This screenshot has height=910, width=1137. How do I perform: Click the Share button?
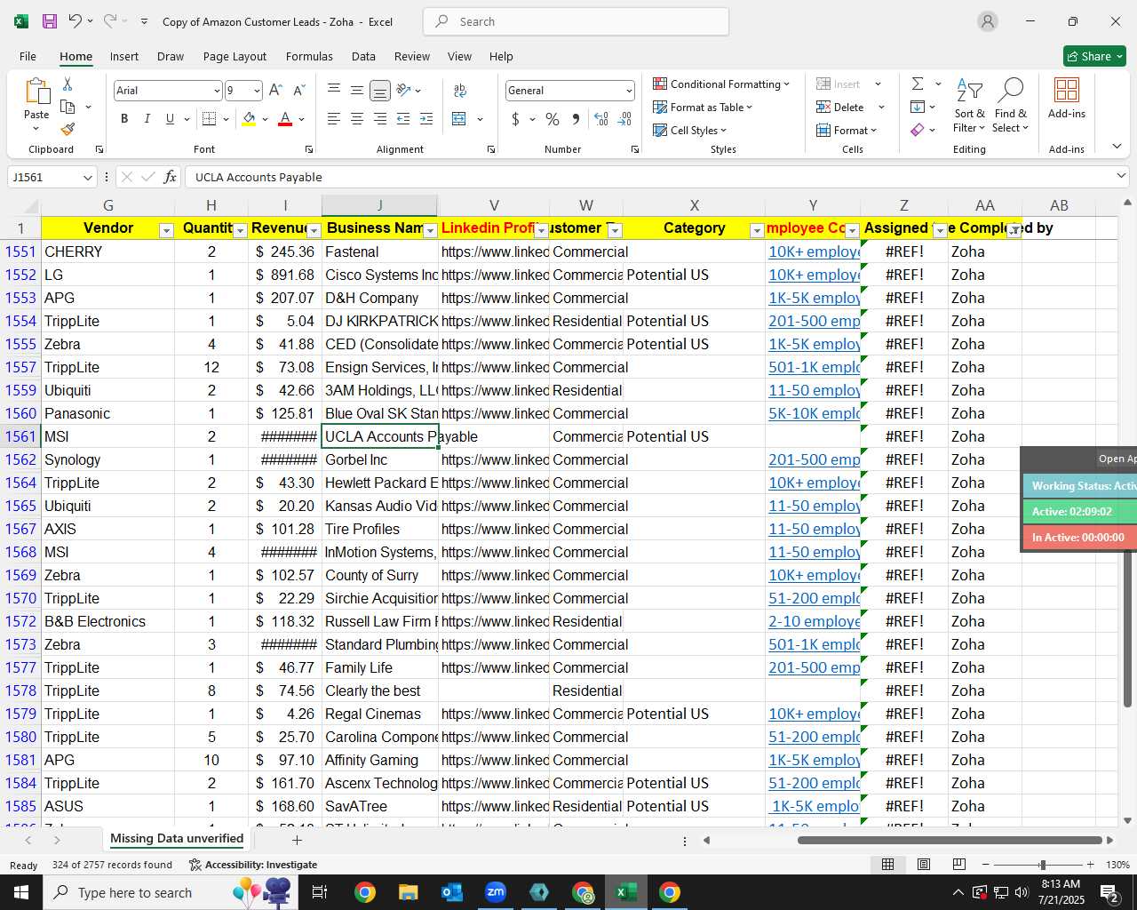tap(1094, 56)
